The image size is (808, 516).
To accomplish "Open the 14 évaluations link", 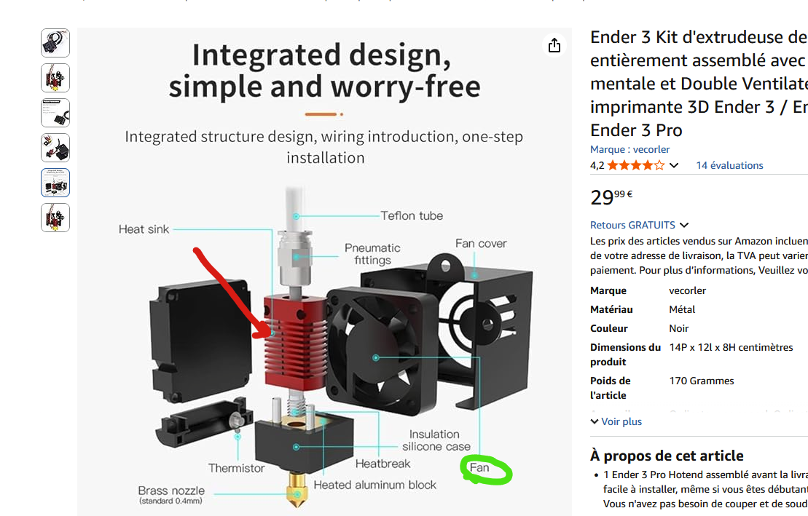I will click(729, 165).
